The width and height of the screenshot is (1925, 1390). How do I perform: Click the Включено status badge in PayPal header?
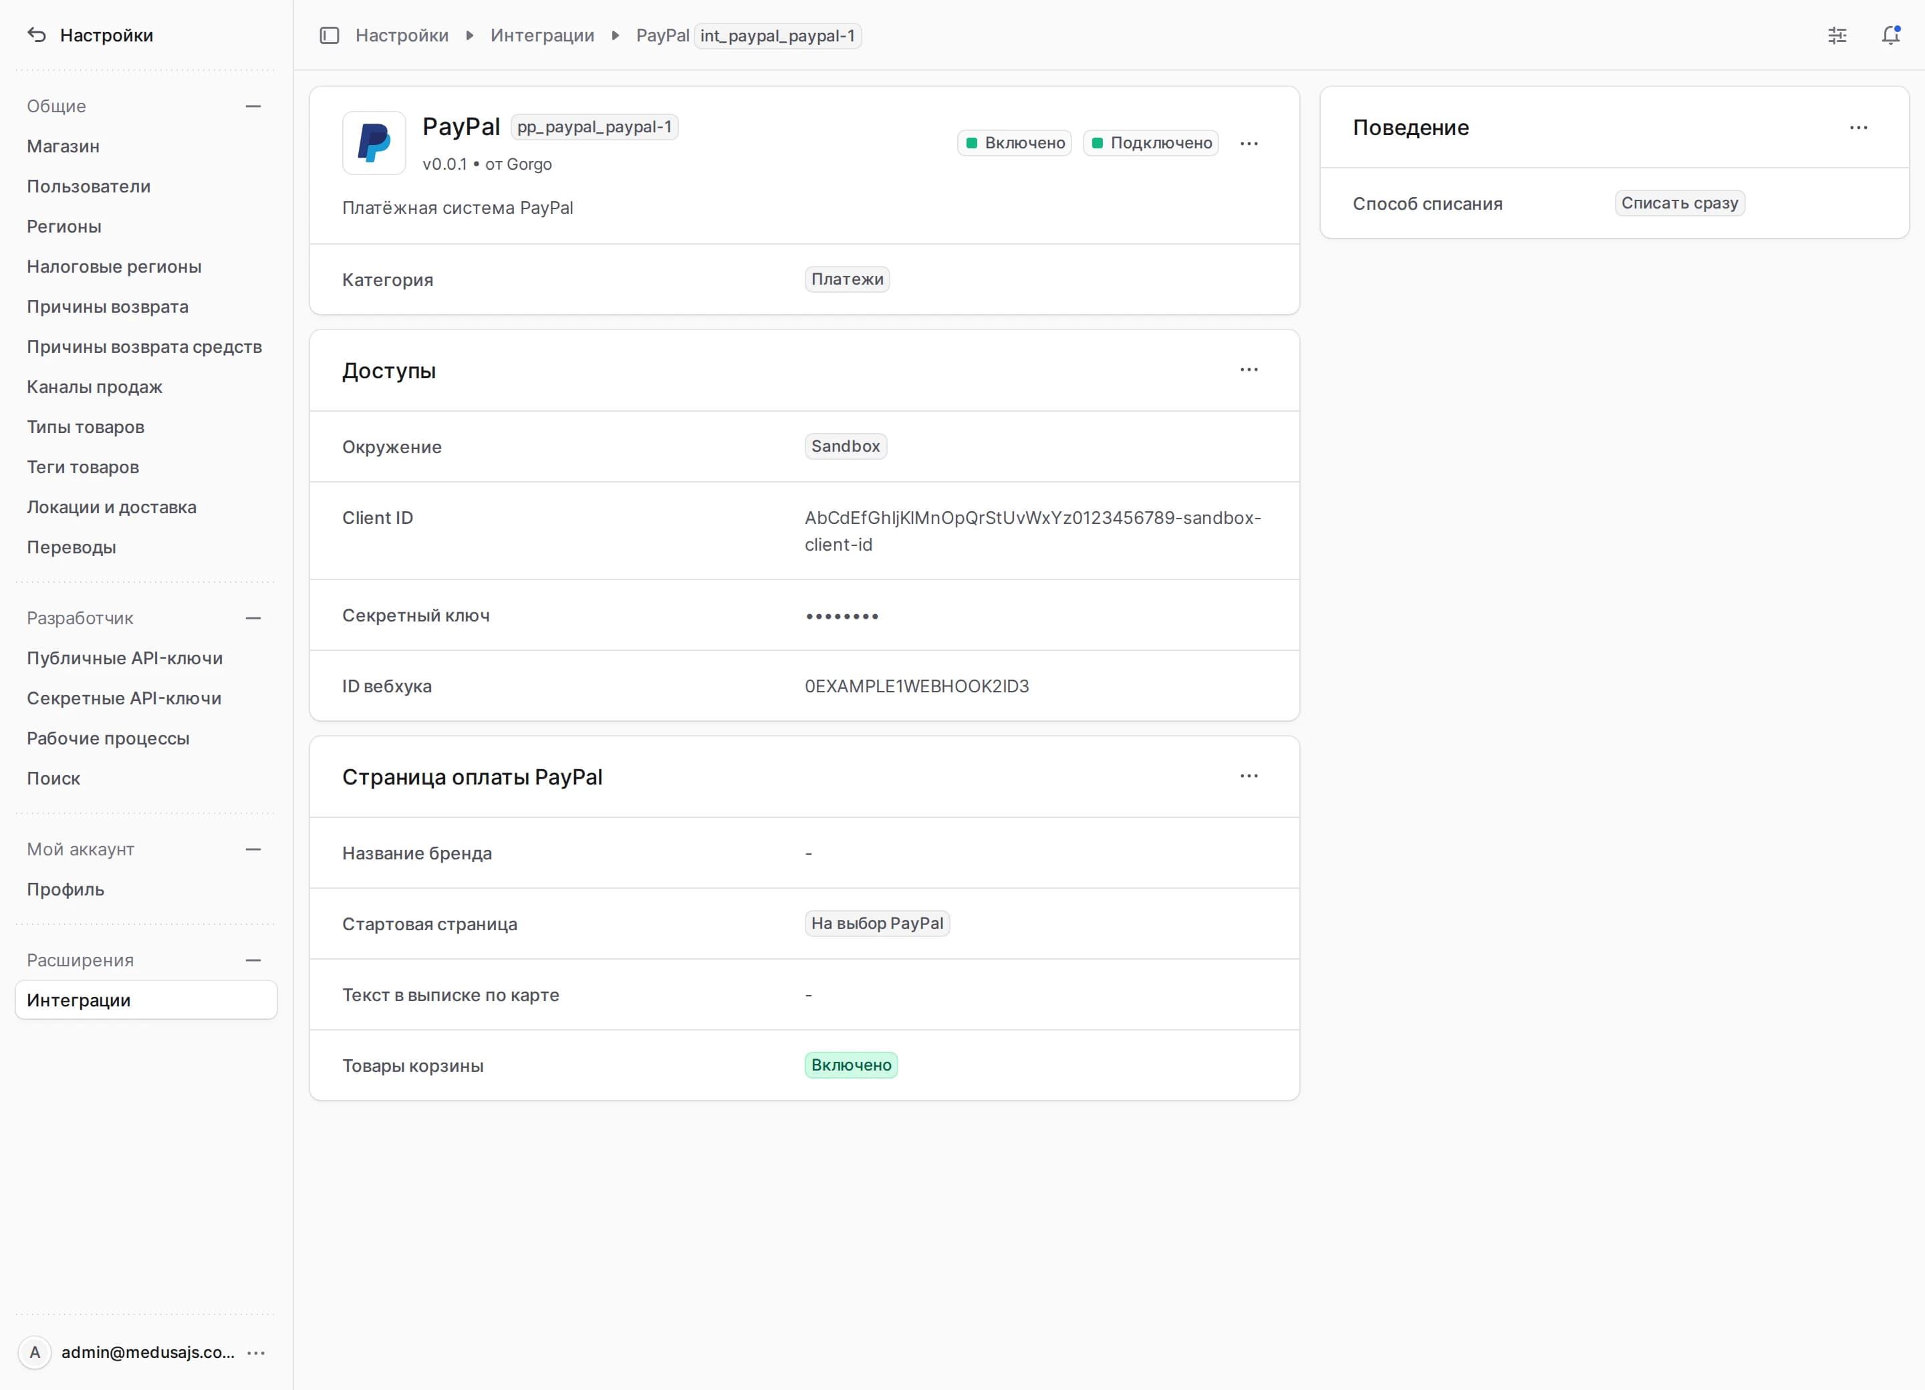point(1014,144)
